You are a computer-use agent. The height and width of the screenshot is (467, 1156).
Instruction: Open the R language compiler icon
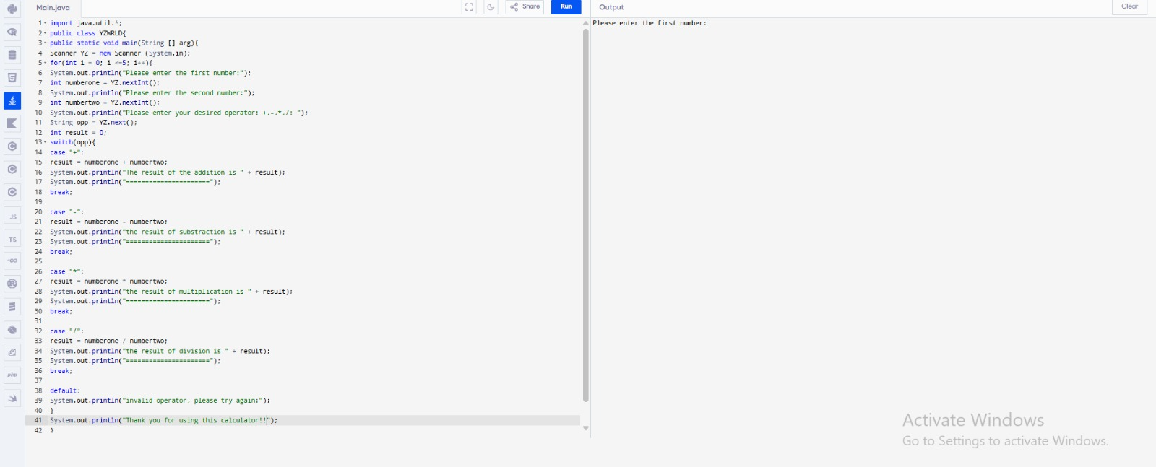click(12, 32)
